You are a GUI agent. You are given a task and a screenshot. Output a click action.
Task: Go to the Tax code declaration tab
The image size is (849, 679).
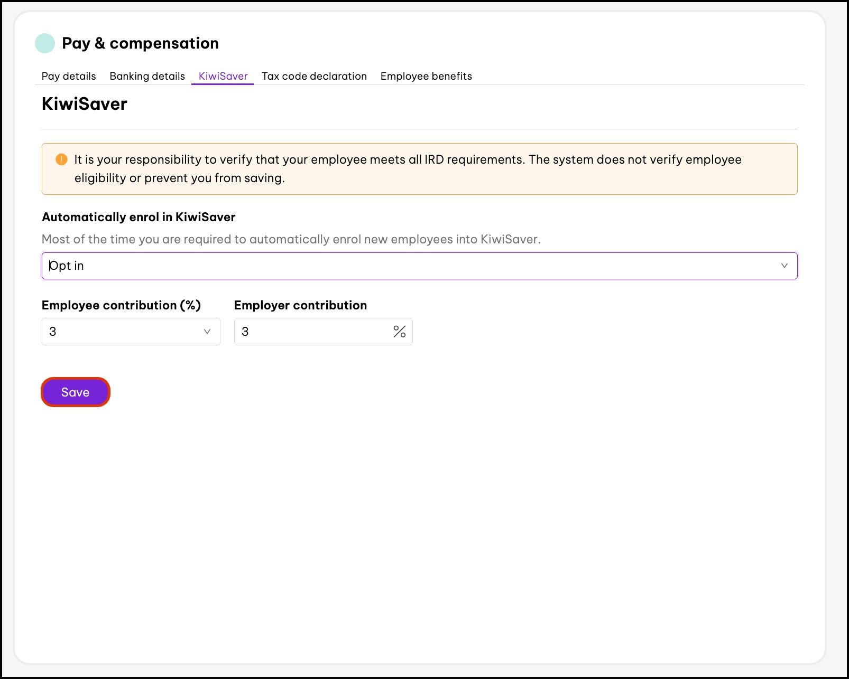pyautogui.click(x=314, y=76)
